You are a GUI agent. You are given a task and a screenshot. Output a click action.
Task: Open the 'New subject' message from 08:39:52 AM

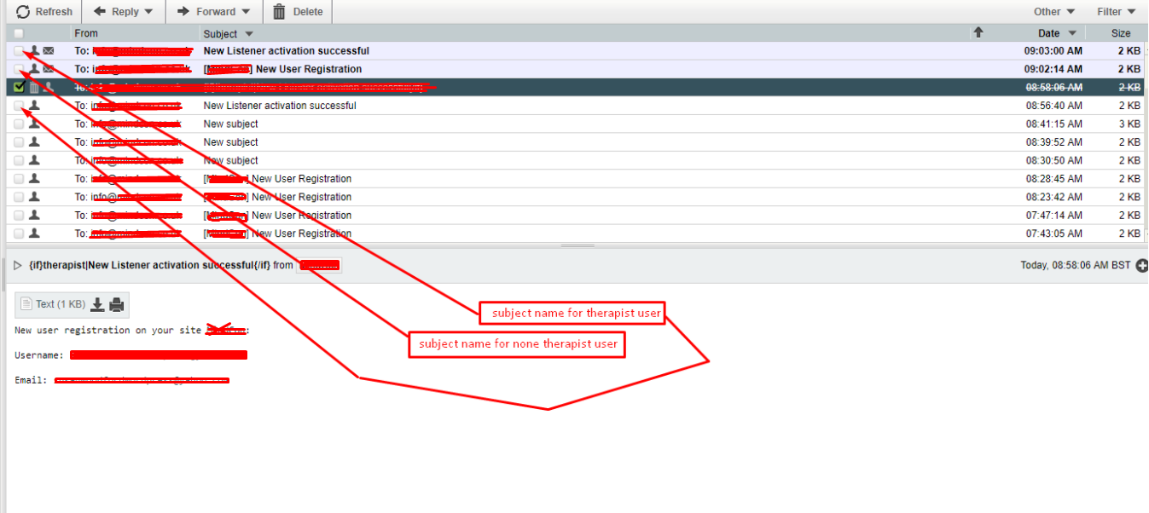pyautogui.click(x=230, y=142)
